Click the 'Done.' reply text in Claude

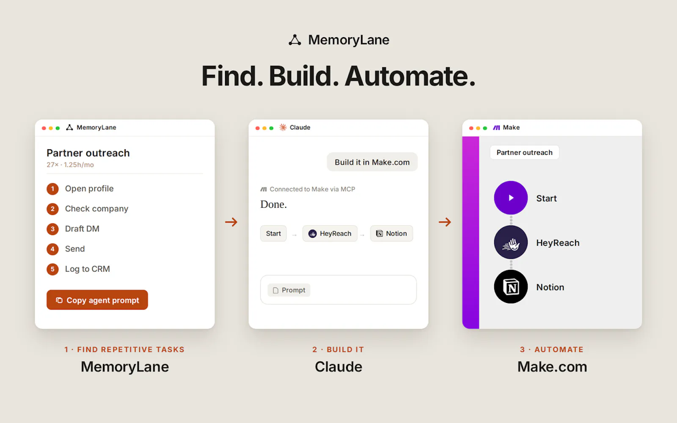click(273, 204)
